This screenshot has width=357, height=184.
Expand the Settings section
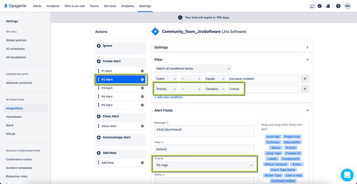[x=307, y=47]
